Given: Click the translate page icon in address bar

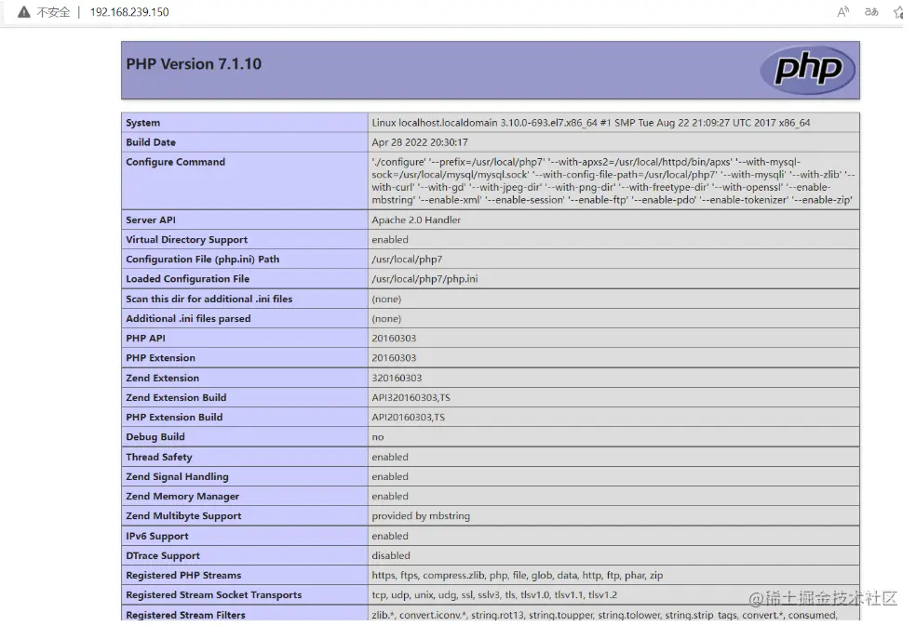Looking at the screenshot, I should tap(871, 12).
